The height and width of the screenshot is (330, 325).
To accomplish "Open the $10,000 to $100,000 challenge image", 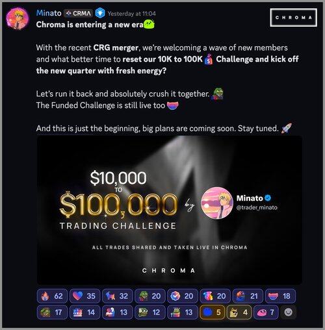I will pyautogui.click(x=170, y=210).
